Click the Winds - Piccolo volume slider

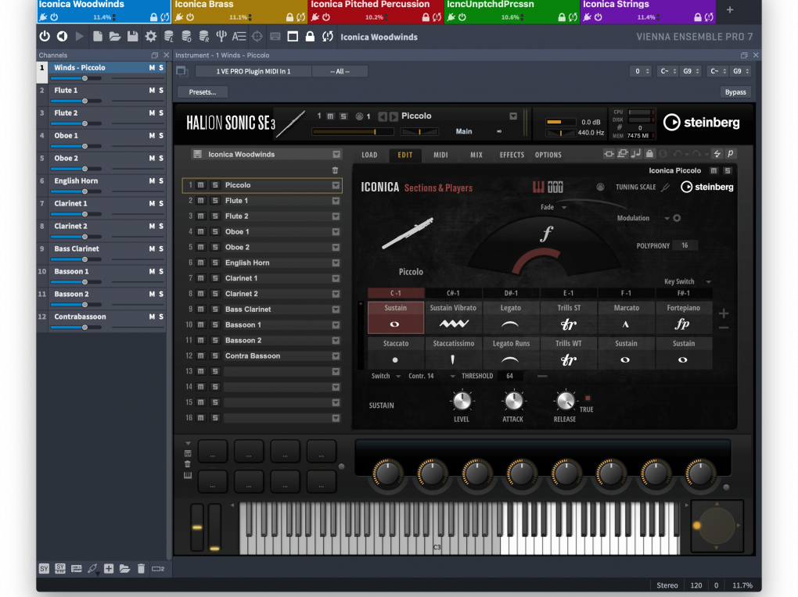[x=76, y=78]
